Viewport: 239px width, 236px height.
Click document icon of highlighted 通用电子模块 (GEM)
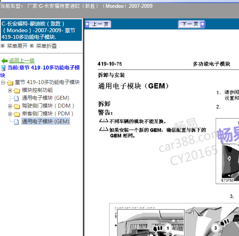[17, 122]
